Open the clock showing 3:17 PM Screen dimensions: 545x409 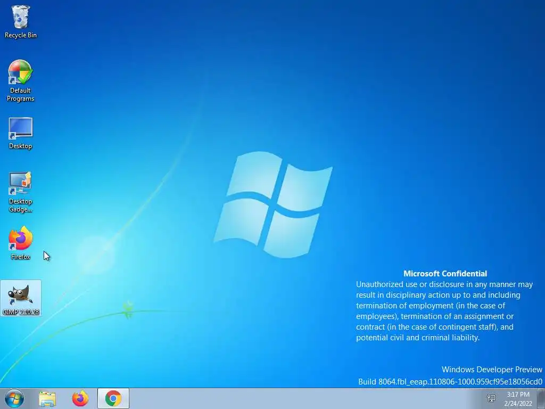pyautogui.click(x=518, y=399)
